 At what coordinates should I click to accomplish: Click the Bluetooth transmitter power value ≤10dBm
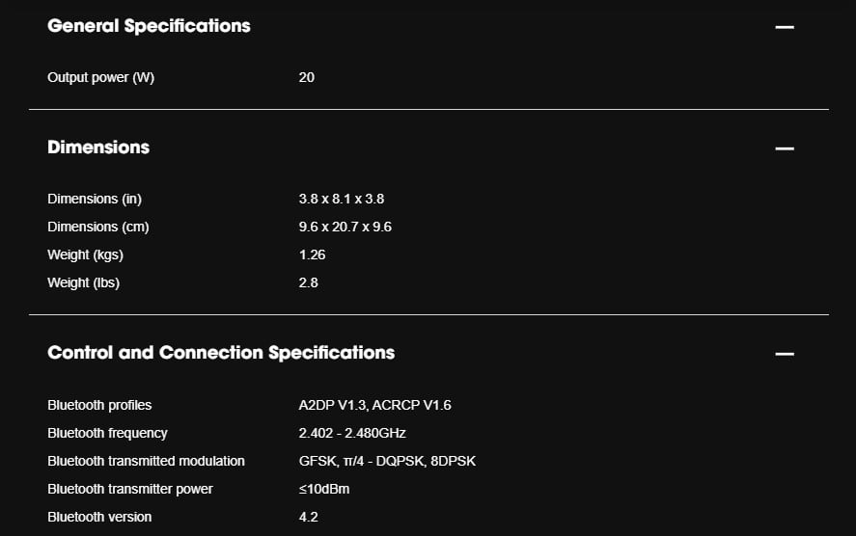point(323,489)
